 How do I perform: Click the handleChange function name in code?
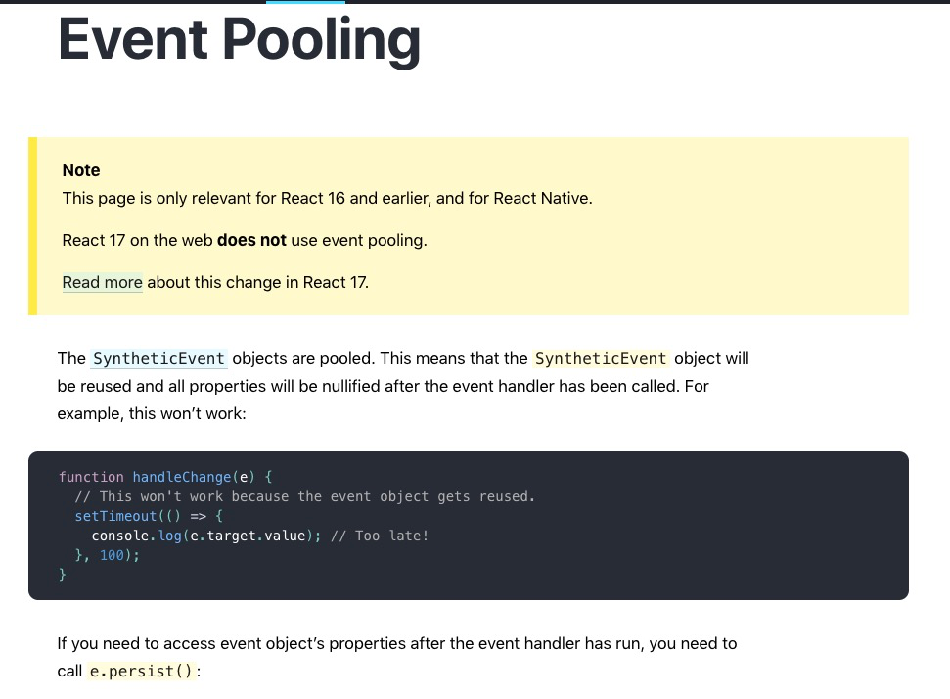coord(183,477)
